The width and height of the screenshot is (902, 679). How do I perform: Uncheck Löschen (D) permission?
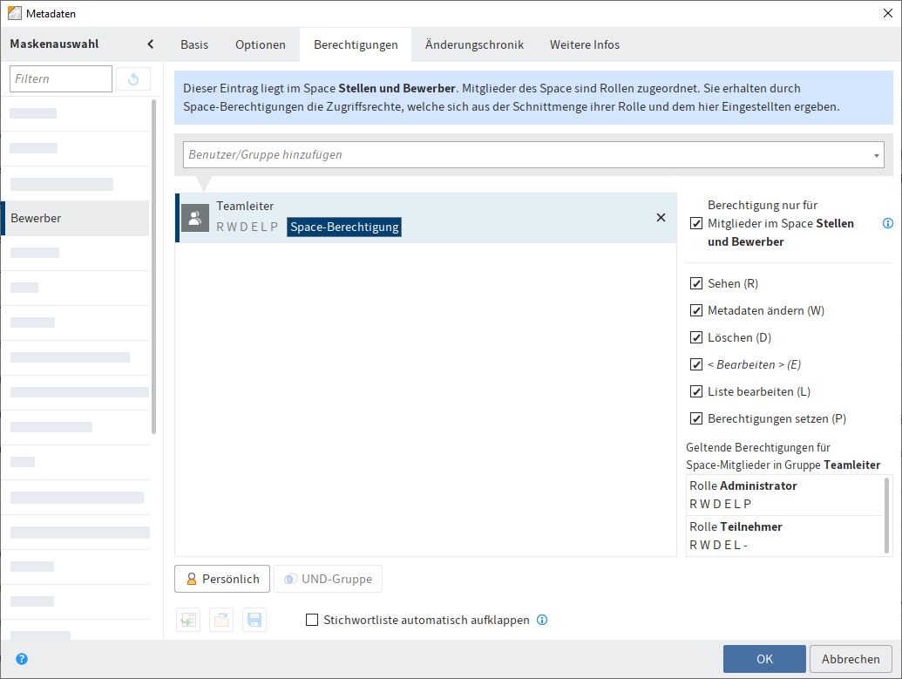pyautogui.click(x=696, y=337)
